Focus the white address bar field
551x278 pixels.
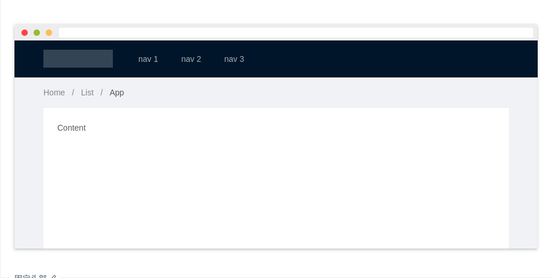pos(295,32)
